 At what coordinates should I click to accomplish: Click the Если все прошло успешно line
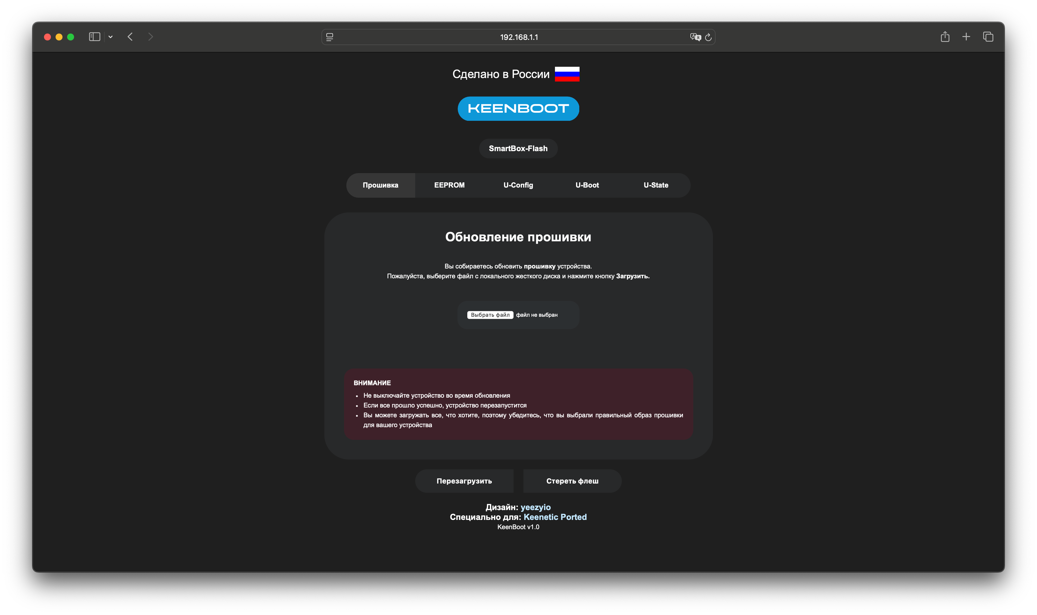coord(445,405)
